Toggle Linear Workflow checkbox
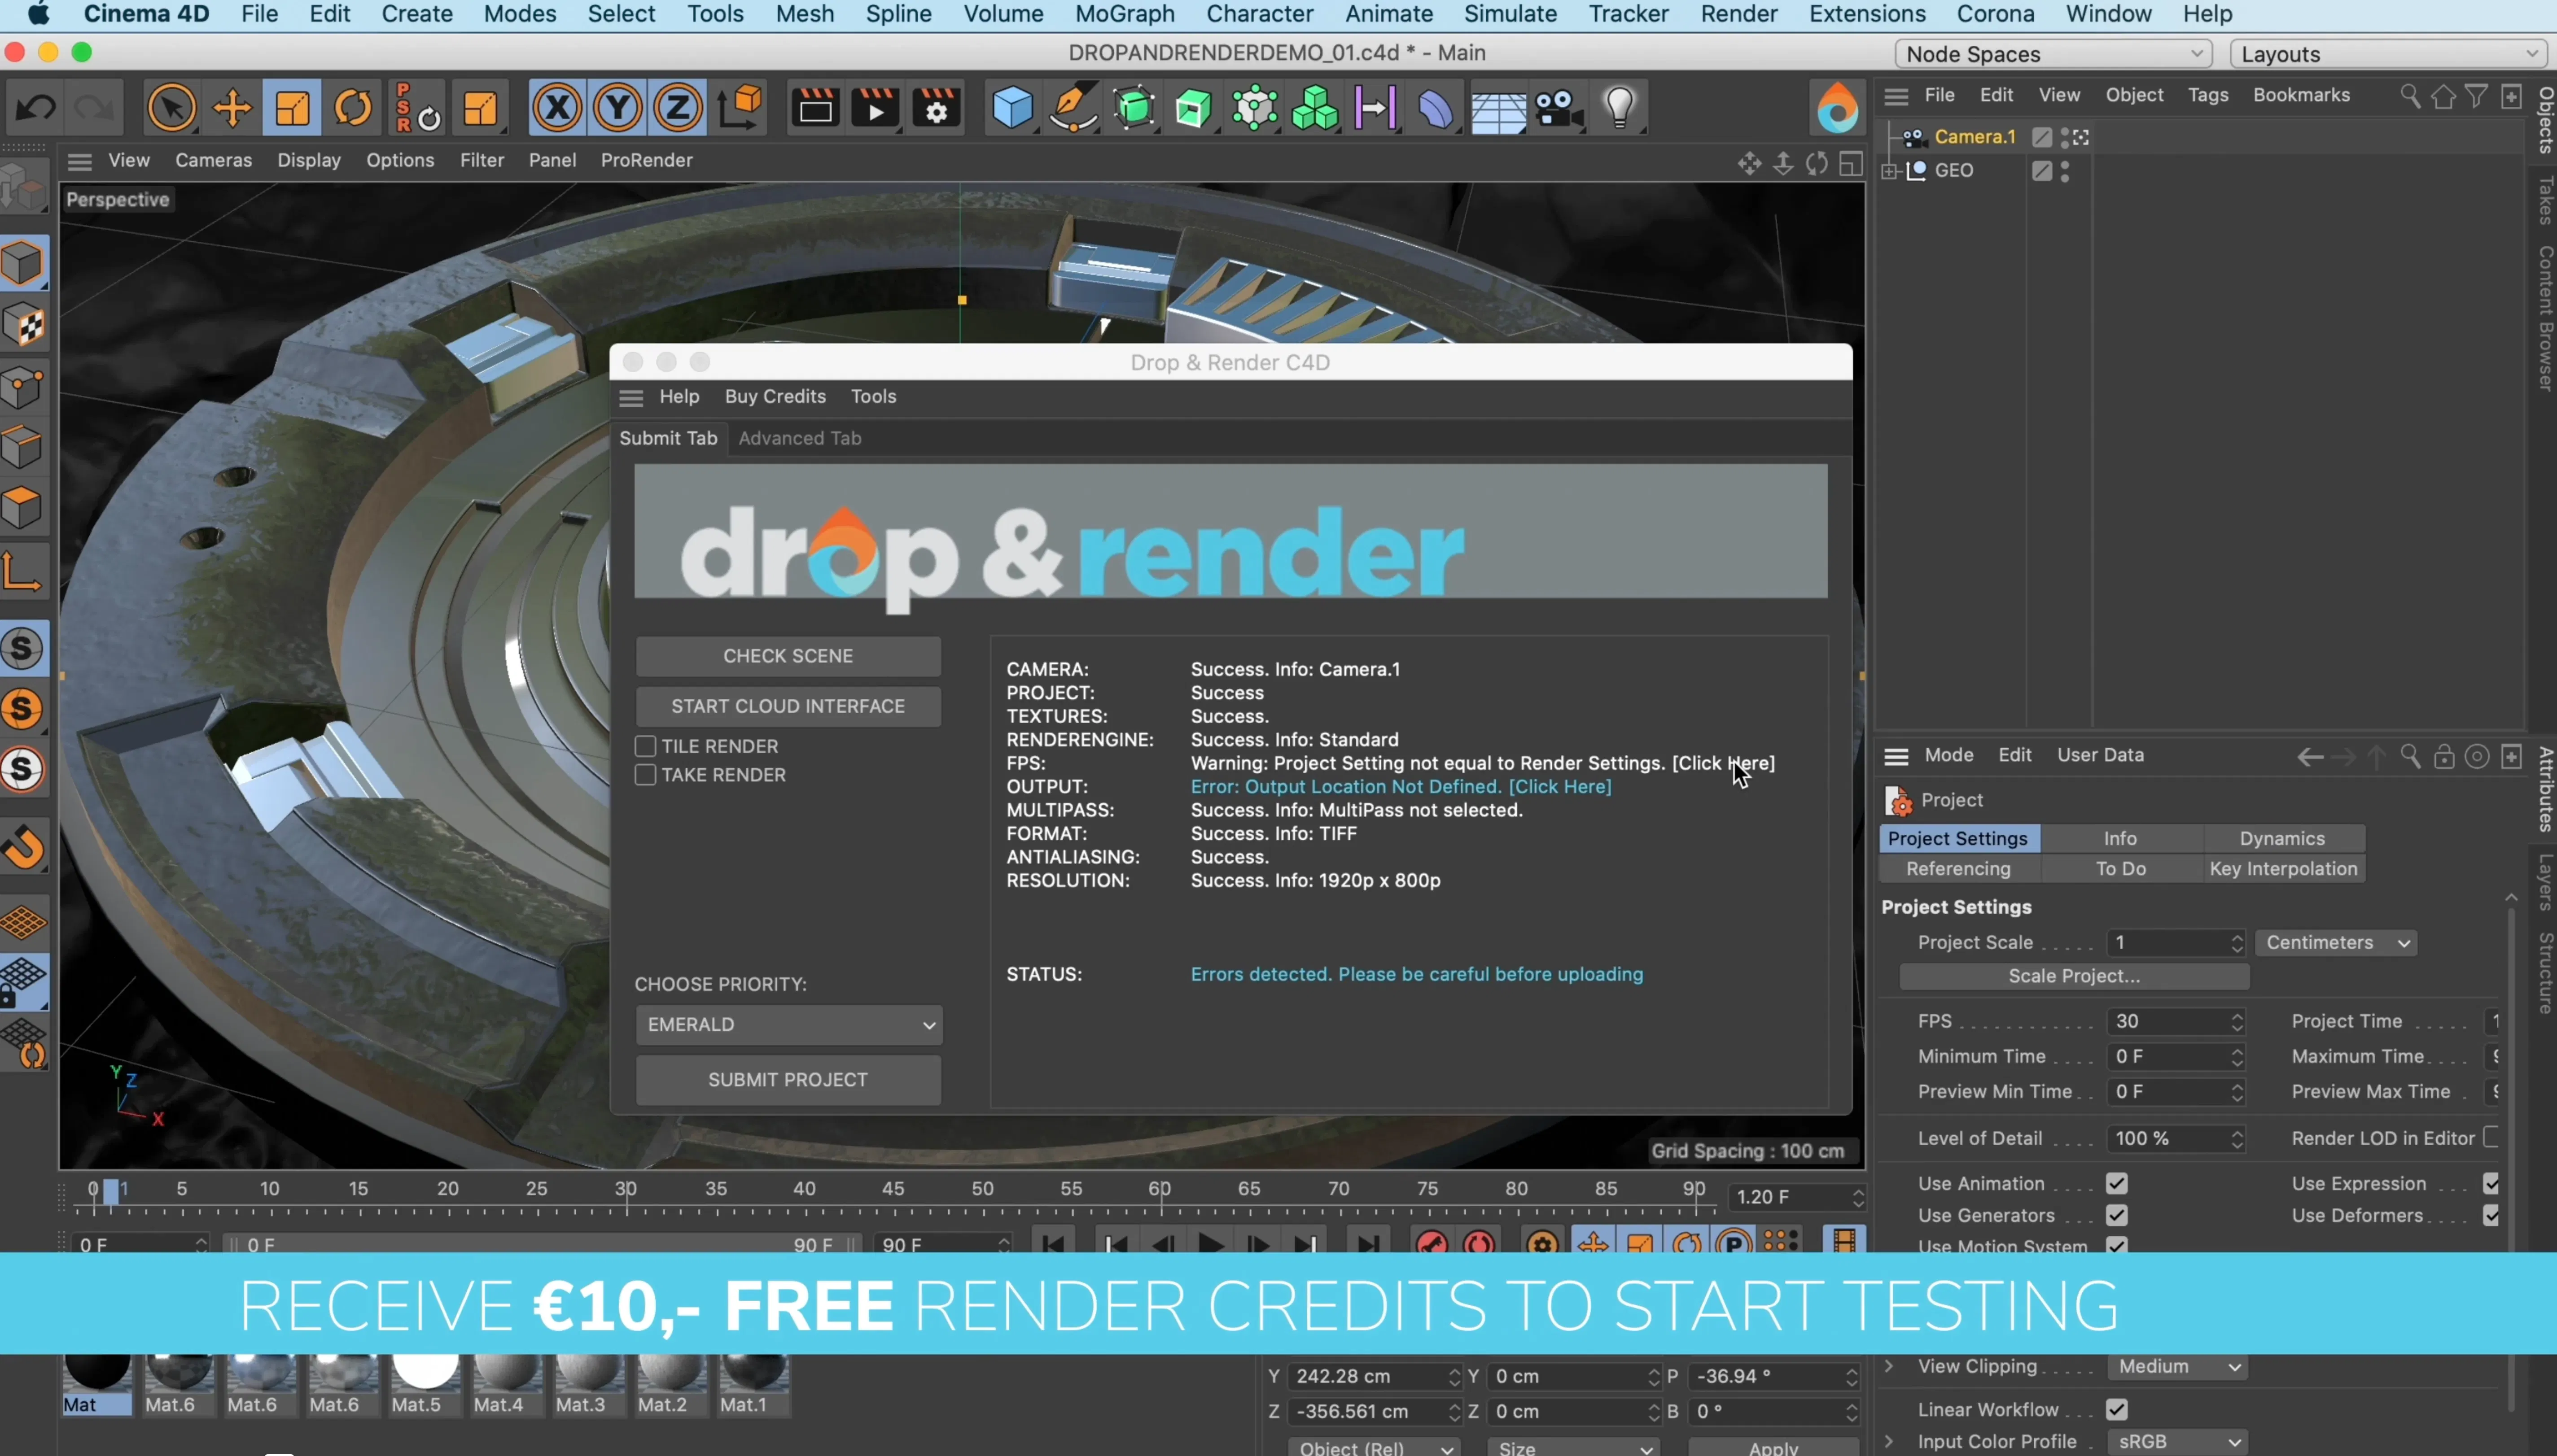The width and height of the screenshot is (2557, 1456). [x=2117, y=1409]
